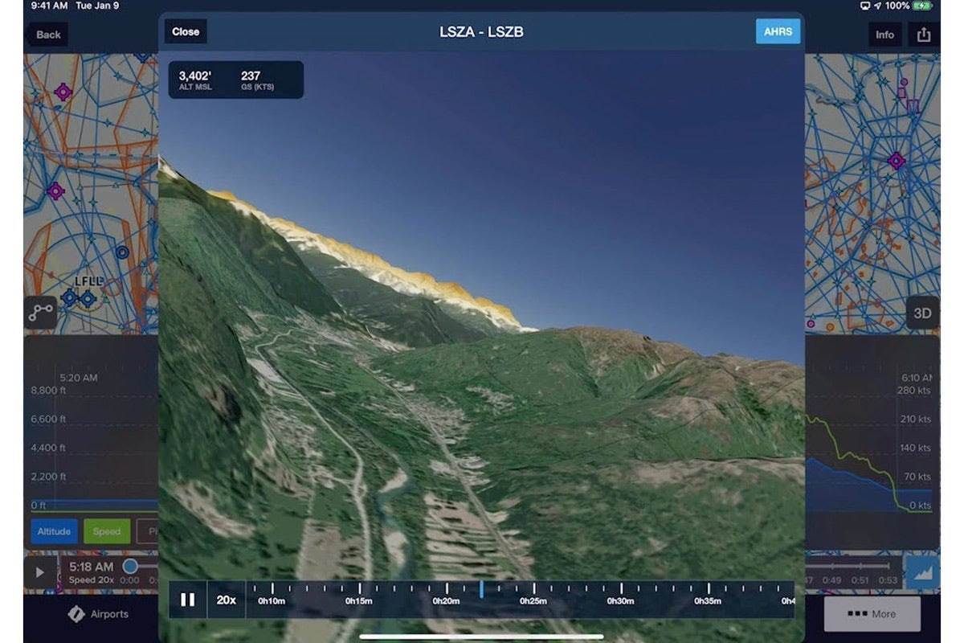Image resolution: width=964 pixels, height=643 pixels.
Task: Close the 3D flight preview
Action: [x=186, y=31]
